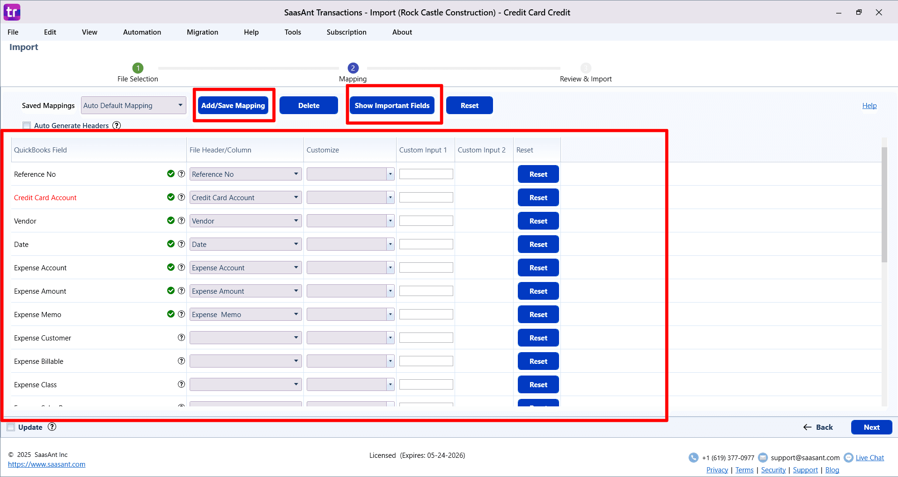
Task: Click Next button
Action: [871, 427]
